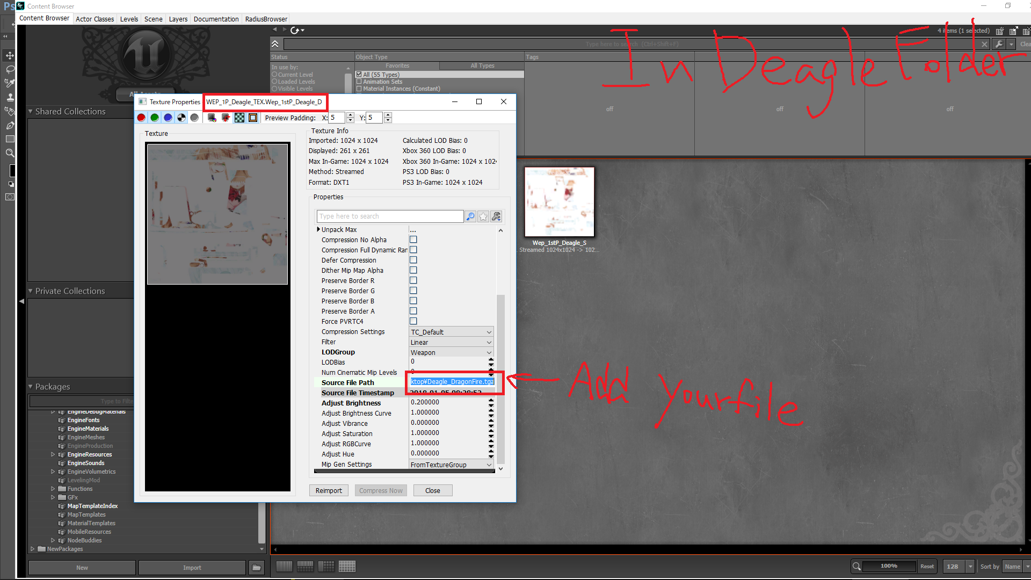Click the Reimport button

click(x=329, y=490)
